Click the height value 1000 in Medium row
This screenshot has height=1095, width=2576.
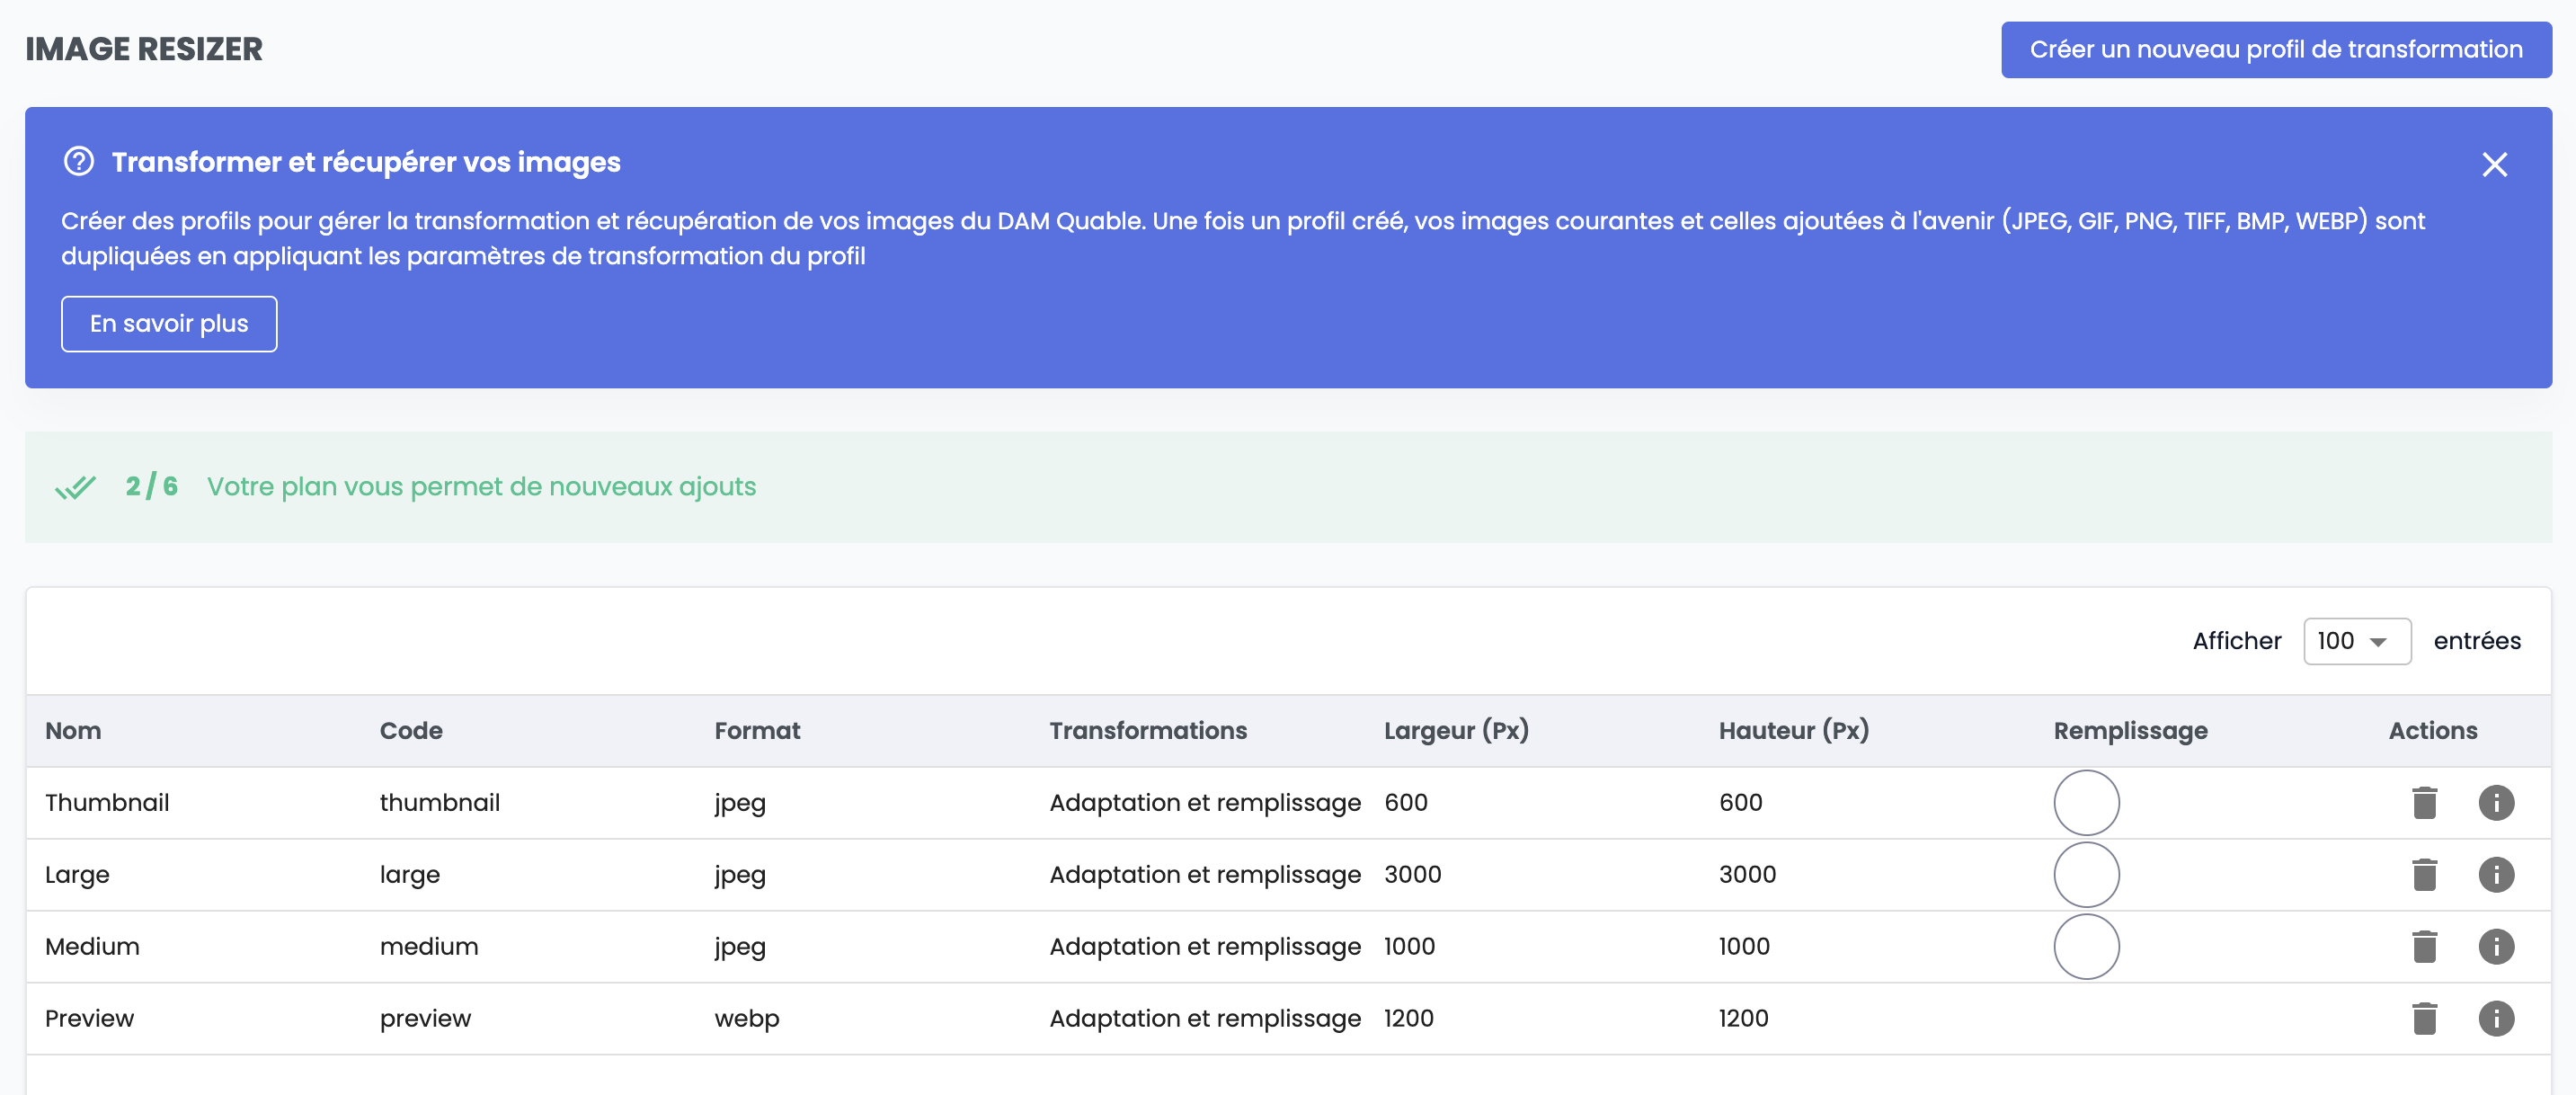(1743, 946)
